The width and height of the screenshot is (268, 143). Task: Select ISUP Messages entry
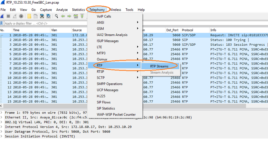[x=115, y=41]
